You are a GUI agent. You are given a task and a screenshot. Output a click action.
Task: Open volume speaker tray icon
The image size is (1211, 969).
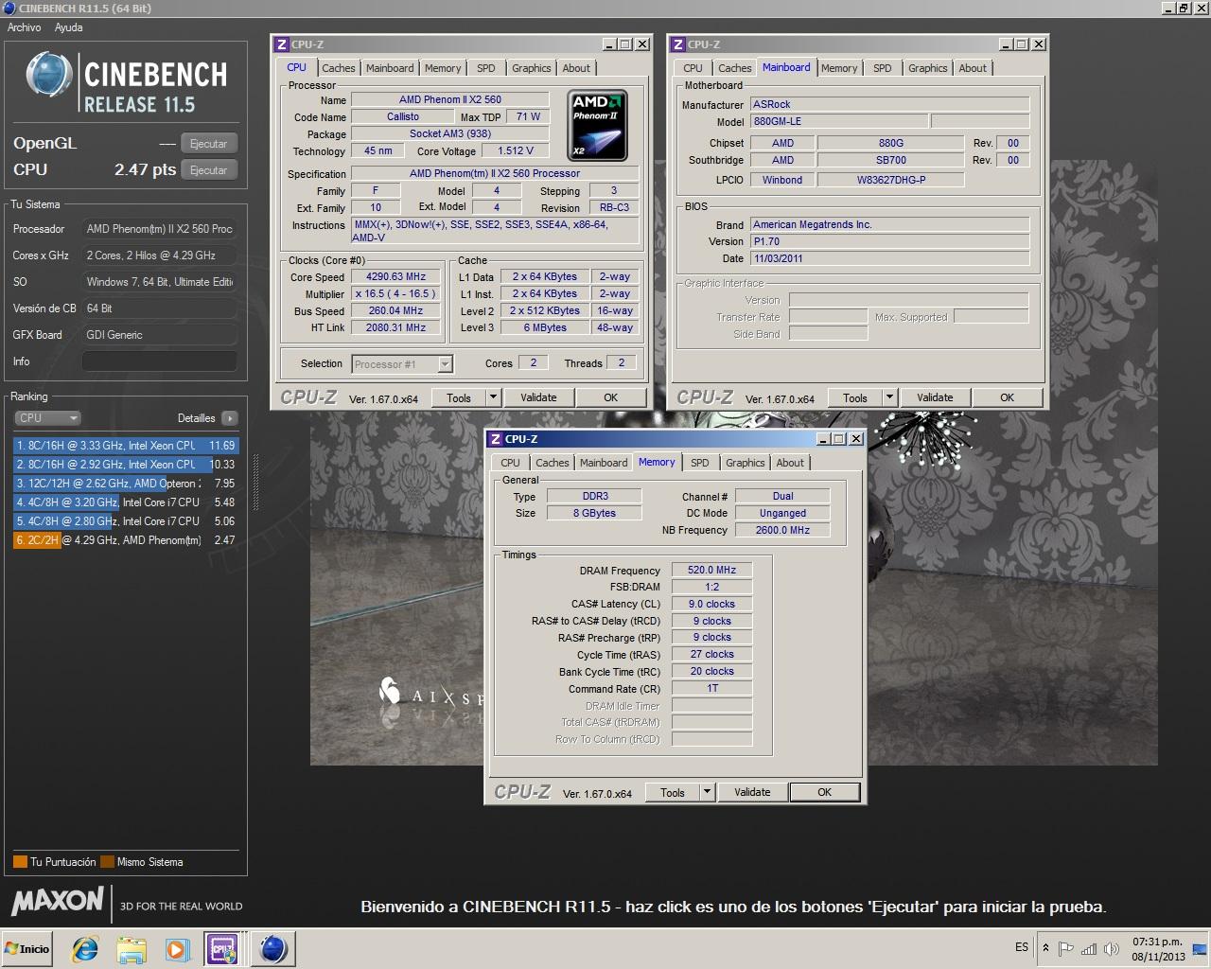tap(1112, 947)
